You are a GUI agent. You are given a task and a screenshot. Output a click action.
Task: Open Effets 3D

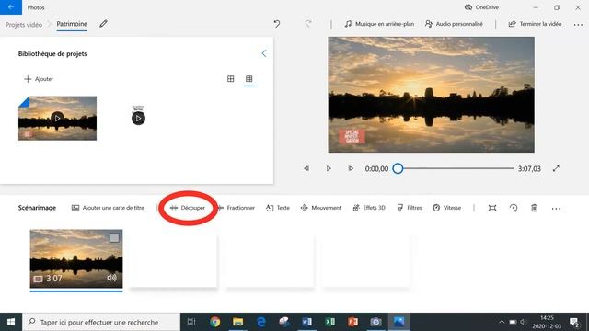(x=369, y=208)
